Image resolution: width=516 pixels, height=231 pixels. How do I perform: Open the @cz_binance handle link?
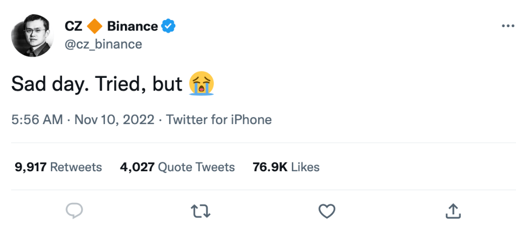pos(103,44)
